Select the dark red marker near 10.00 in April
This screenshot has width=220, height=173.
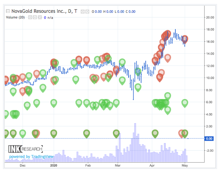tap(160, 78)
